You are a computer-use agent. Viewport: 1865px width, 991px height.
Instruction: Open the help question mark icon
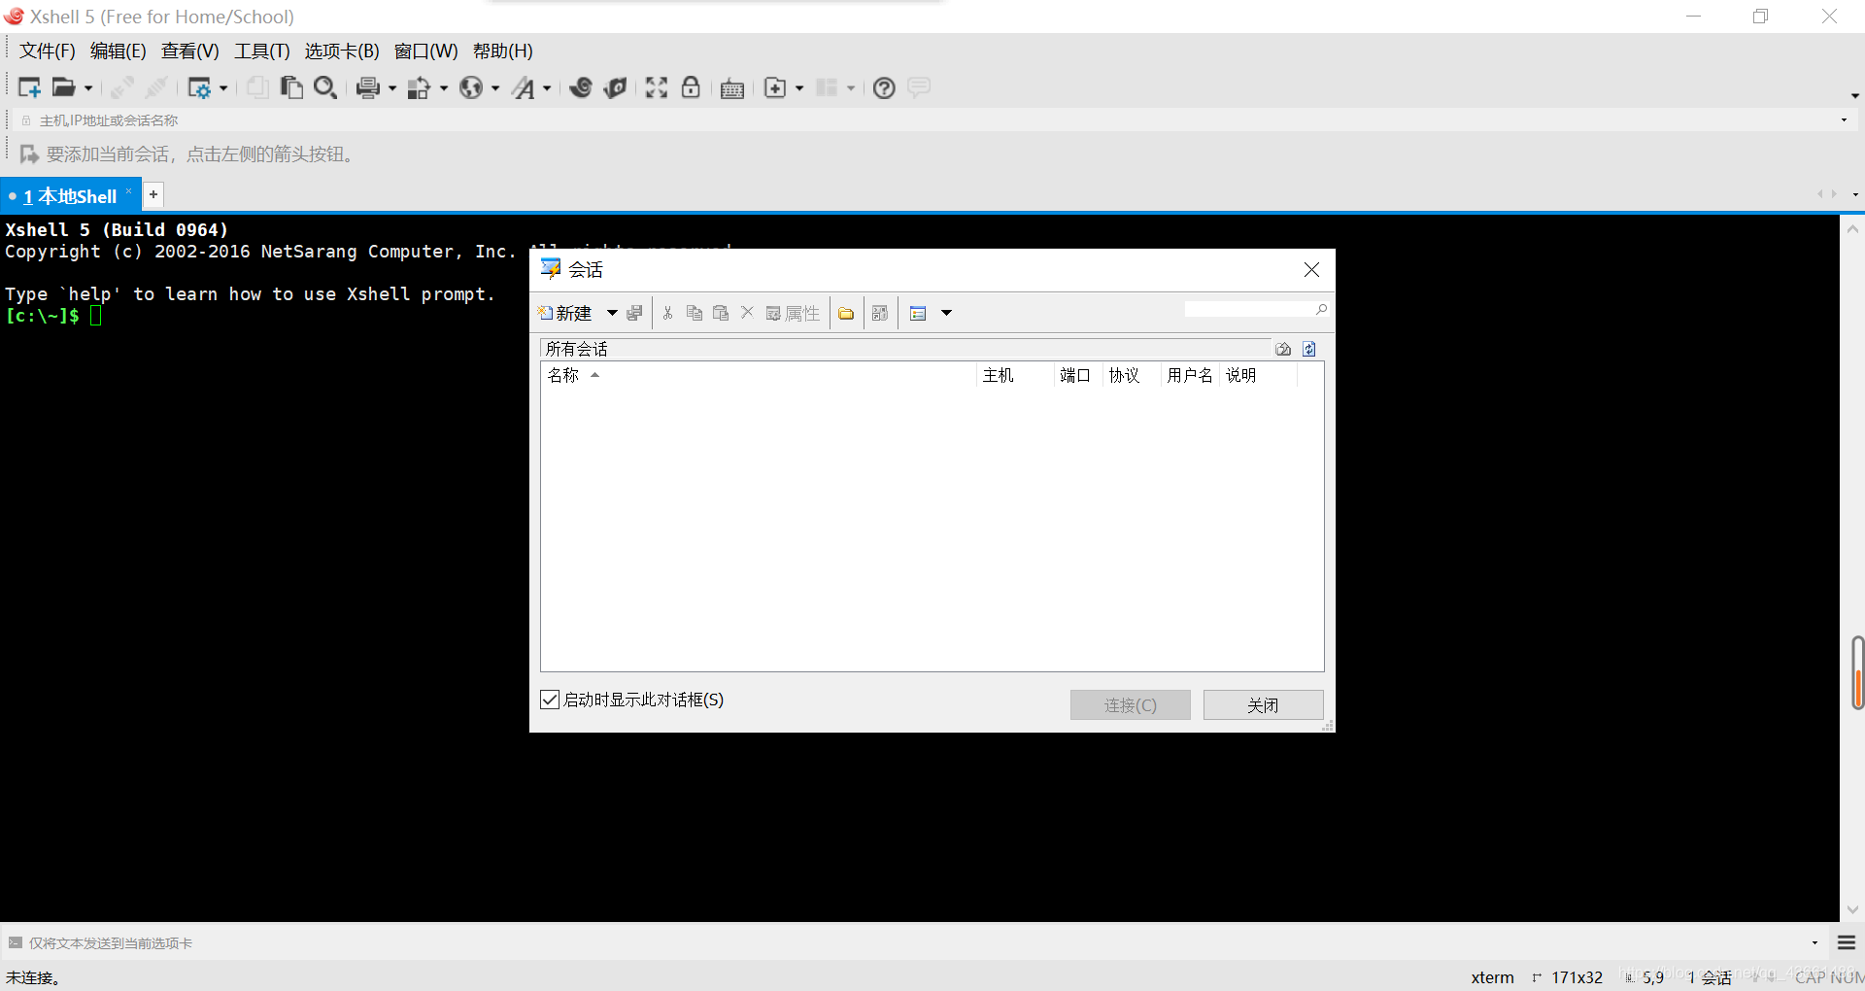click(x=884, y=87)
